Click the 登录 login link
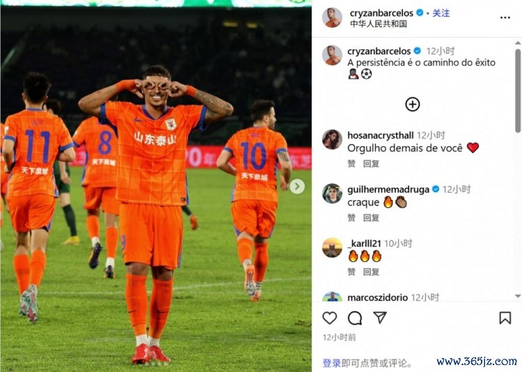This screenshot has width=522, height=372. tap(331, 363)
